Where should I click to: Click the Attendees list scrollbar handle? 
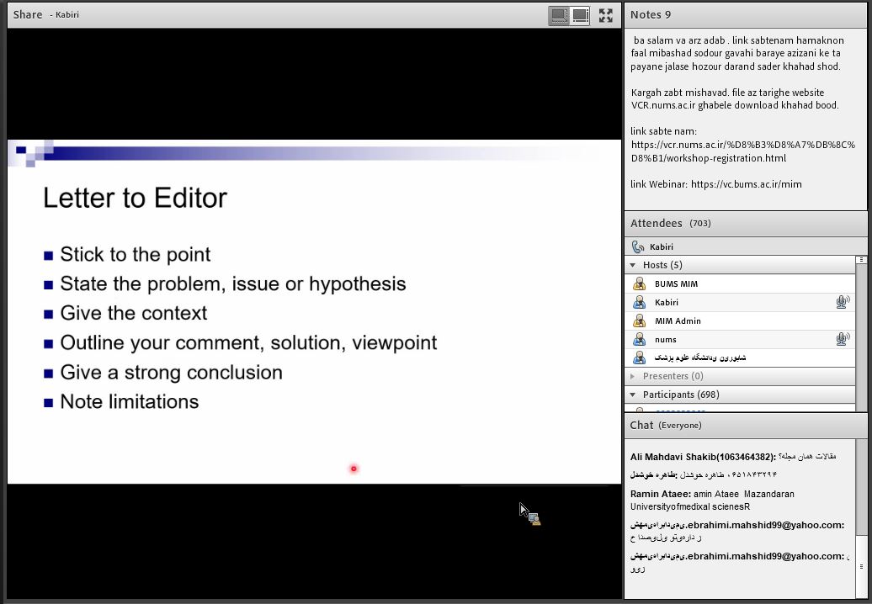click(x=861, y=336)
